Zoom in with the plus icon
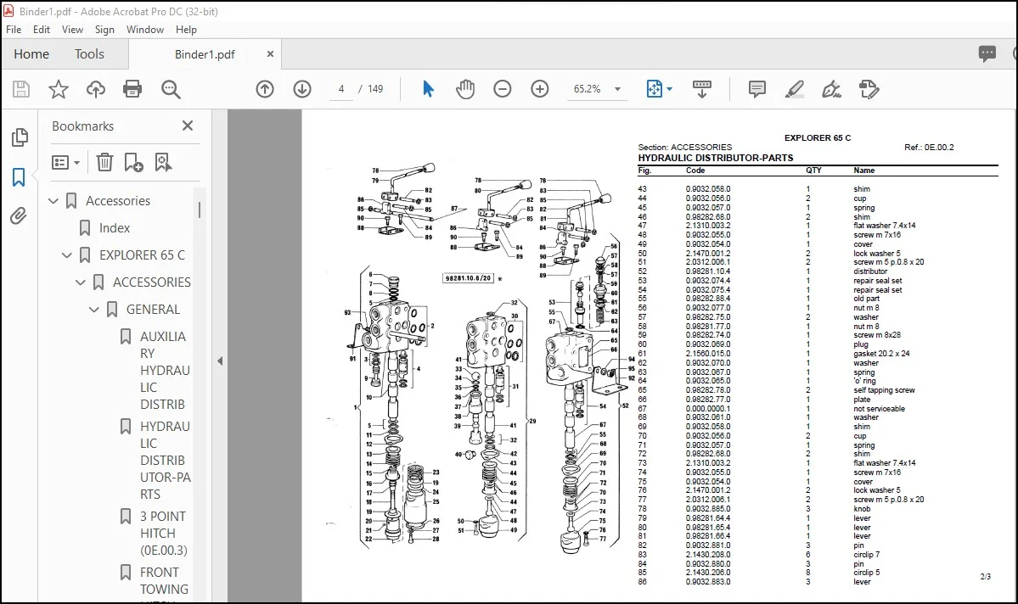Viewport: 1018px width, 604px height. 539,89
